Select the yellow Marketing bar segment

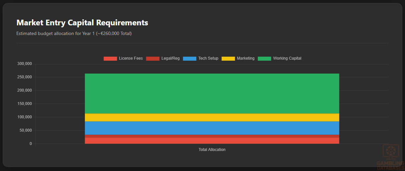(212, 117)
